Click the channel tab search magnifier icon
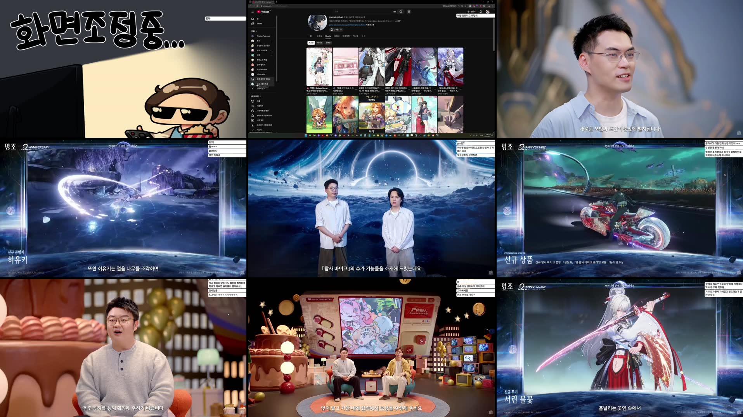The width and height of the screenshot is (743, 417). point(364,36)
